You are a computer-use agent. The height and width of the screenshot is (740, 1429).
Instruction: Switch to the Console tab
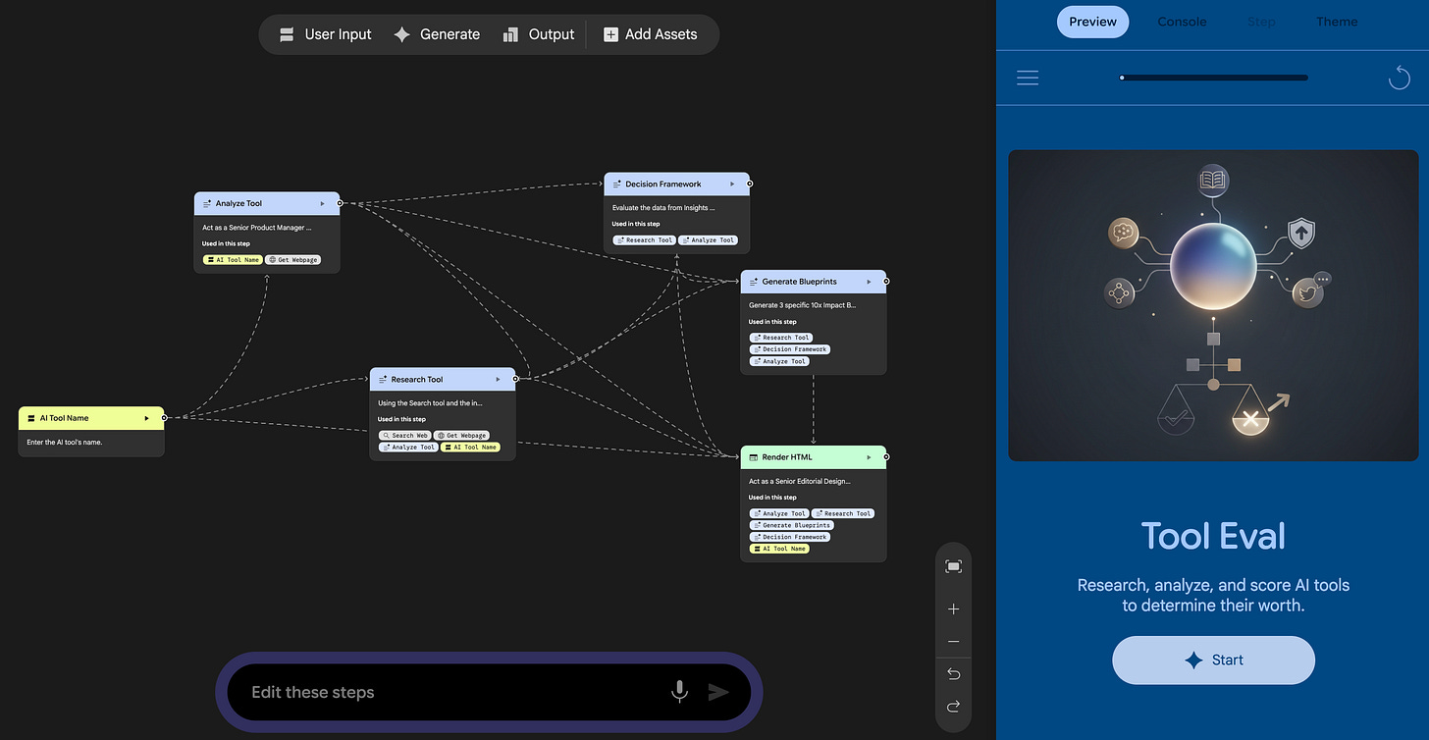(1182, 22)
